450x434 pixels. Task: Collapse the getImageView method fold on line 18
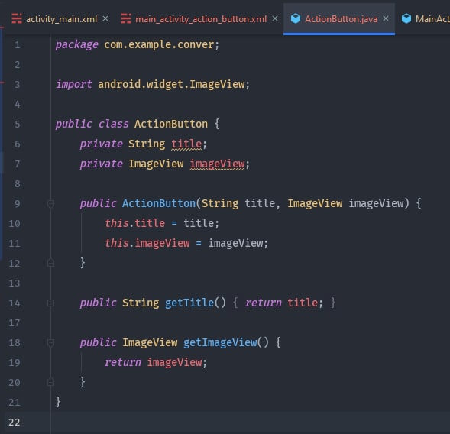[50, 343]
